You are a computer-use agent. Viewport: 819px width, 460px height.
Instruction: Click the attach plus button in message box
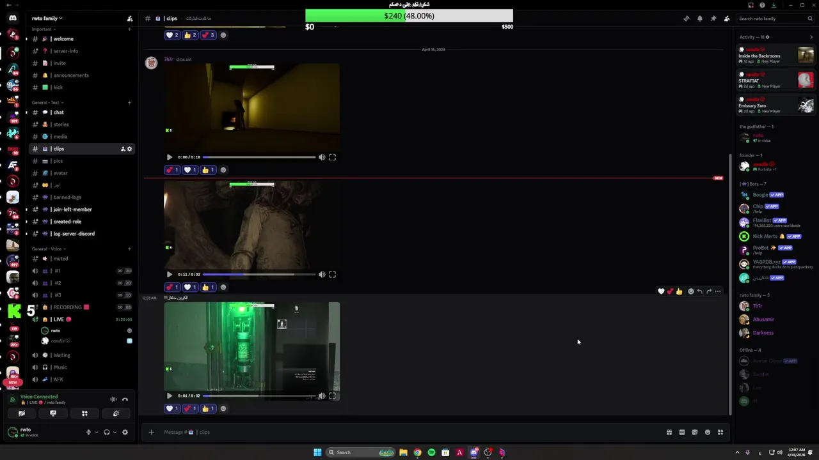tap(152, 433)
